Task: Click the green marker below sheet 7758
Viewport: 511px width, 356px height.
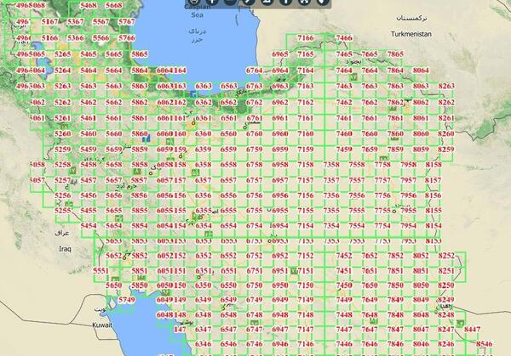Action: pos(383,159)
